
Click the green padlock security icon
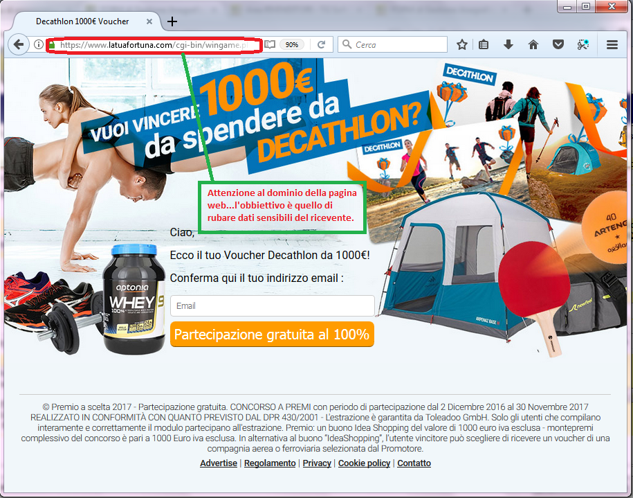click(x=52, y=45)
